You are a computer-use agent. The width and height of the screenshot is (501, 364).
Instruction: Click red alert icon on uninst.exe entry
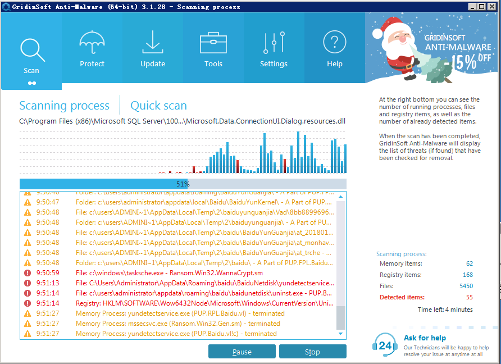28,293
